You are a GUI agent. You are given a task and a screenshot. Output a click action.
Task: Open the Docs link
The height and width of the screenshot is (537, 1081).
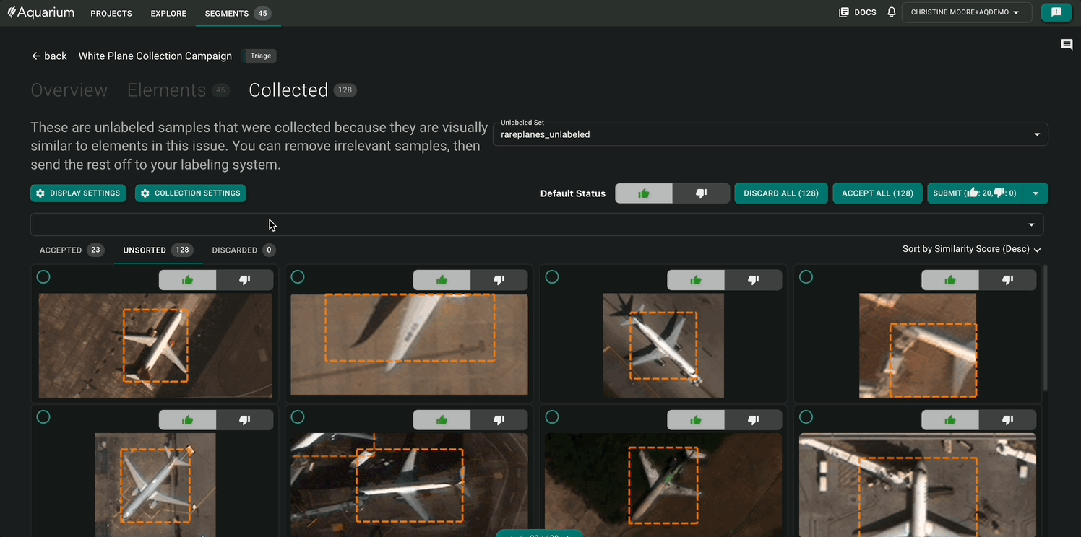(x=858, y=12)
